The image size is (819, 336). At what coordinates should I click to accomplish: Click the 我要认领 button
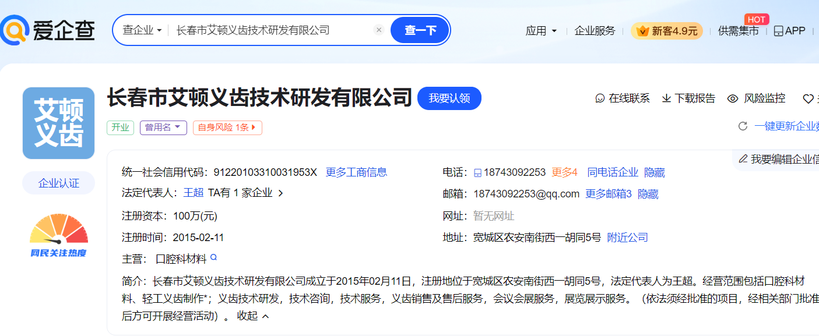click(449, 98)
